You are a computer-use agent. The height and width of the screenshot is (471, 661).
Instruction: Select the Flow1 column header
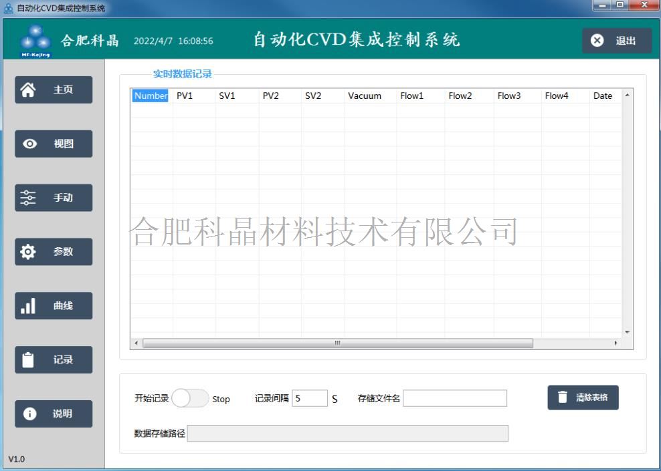(x=412, y=96)
